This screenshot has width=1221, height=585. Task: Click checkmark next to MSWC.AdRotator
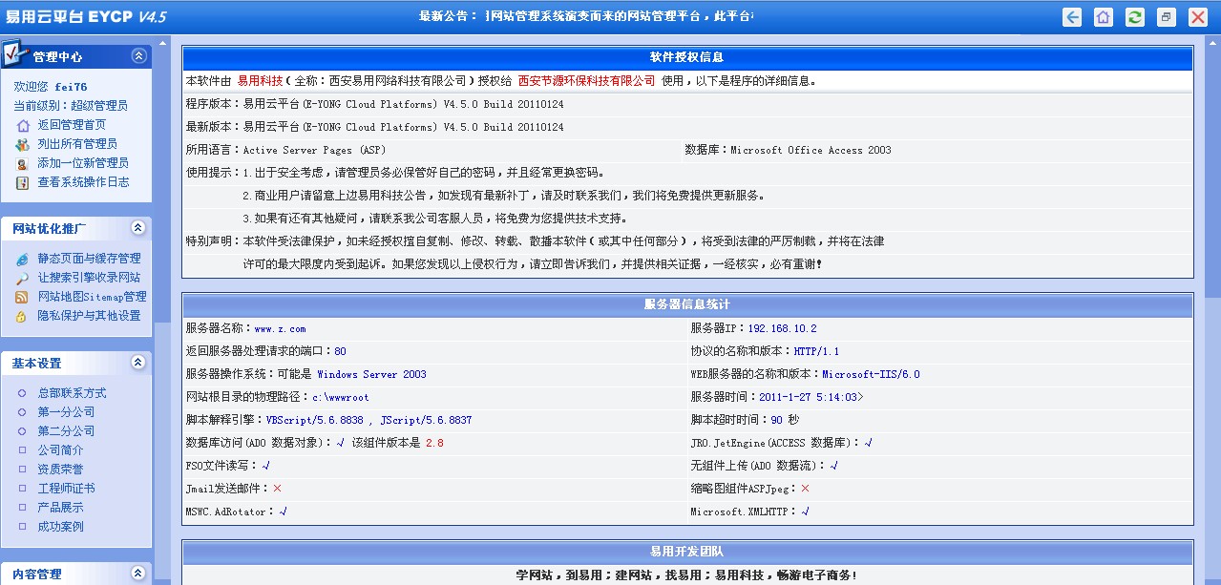tap(283, 512)
